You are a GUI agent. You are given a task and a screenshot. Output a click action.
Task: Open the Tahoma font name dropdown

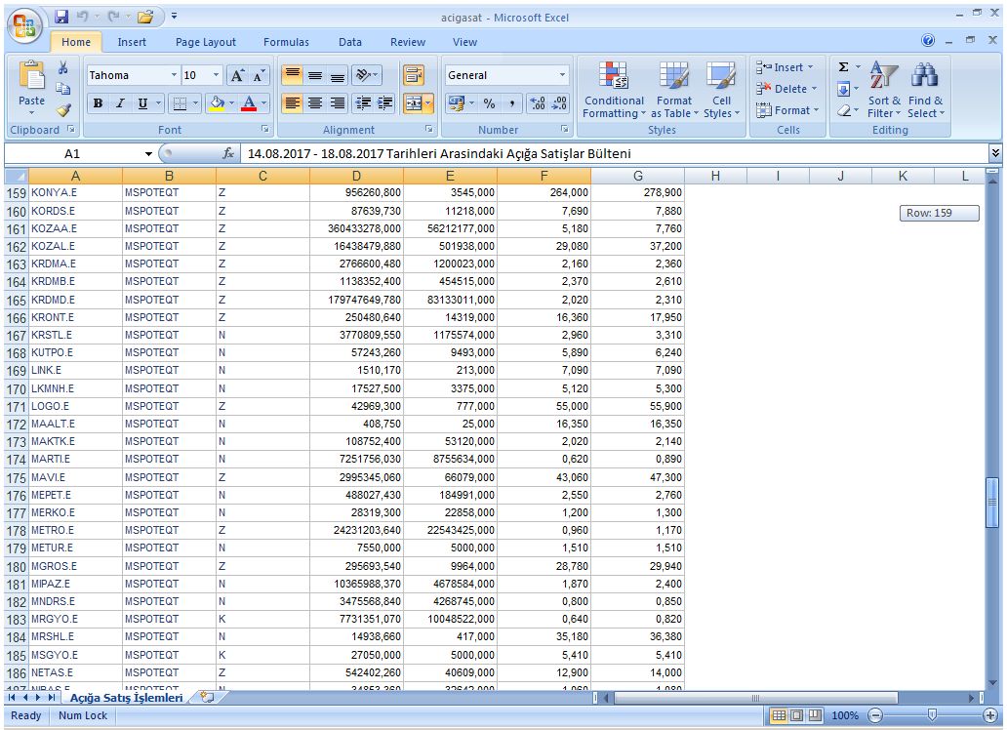pyautogui.click(x=174, y=75)
